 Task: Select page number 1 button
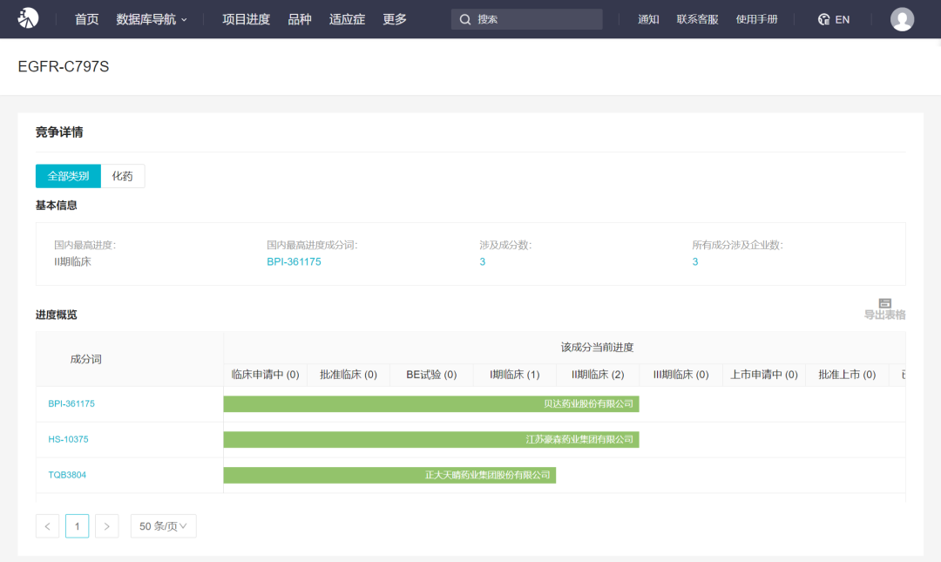pos(77,526)
